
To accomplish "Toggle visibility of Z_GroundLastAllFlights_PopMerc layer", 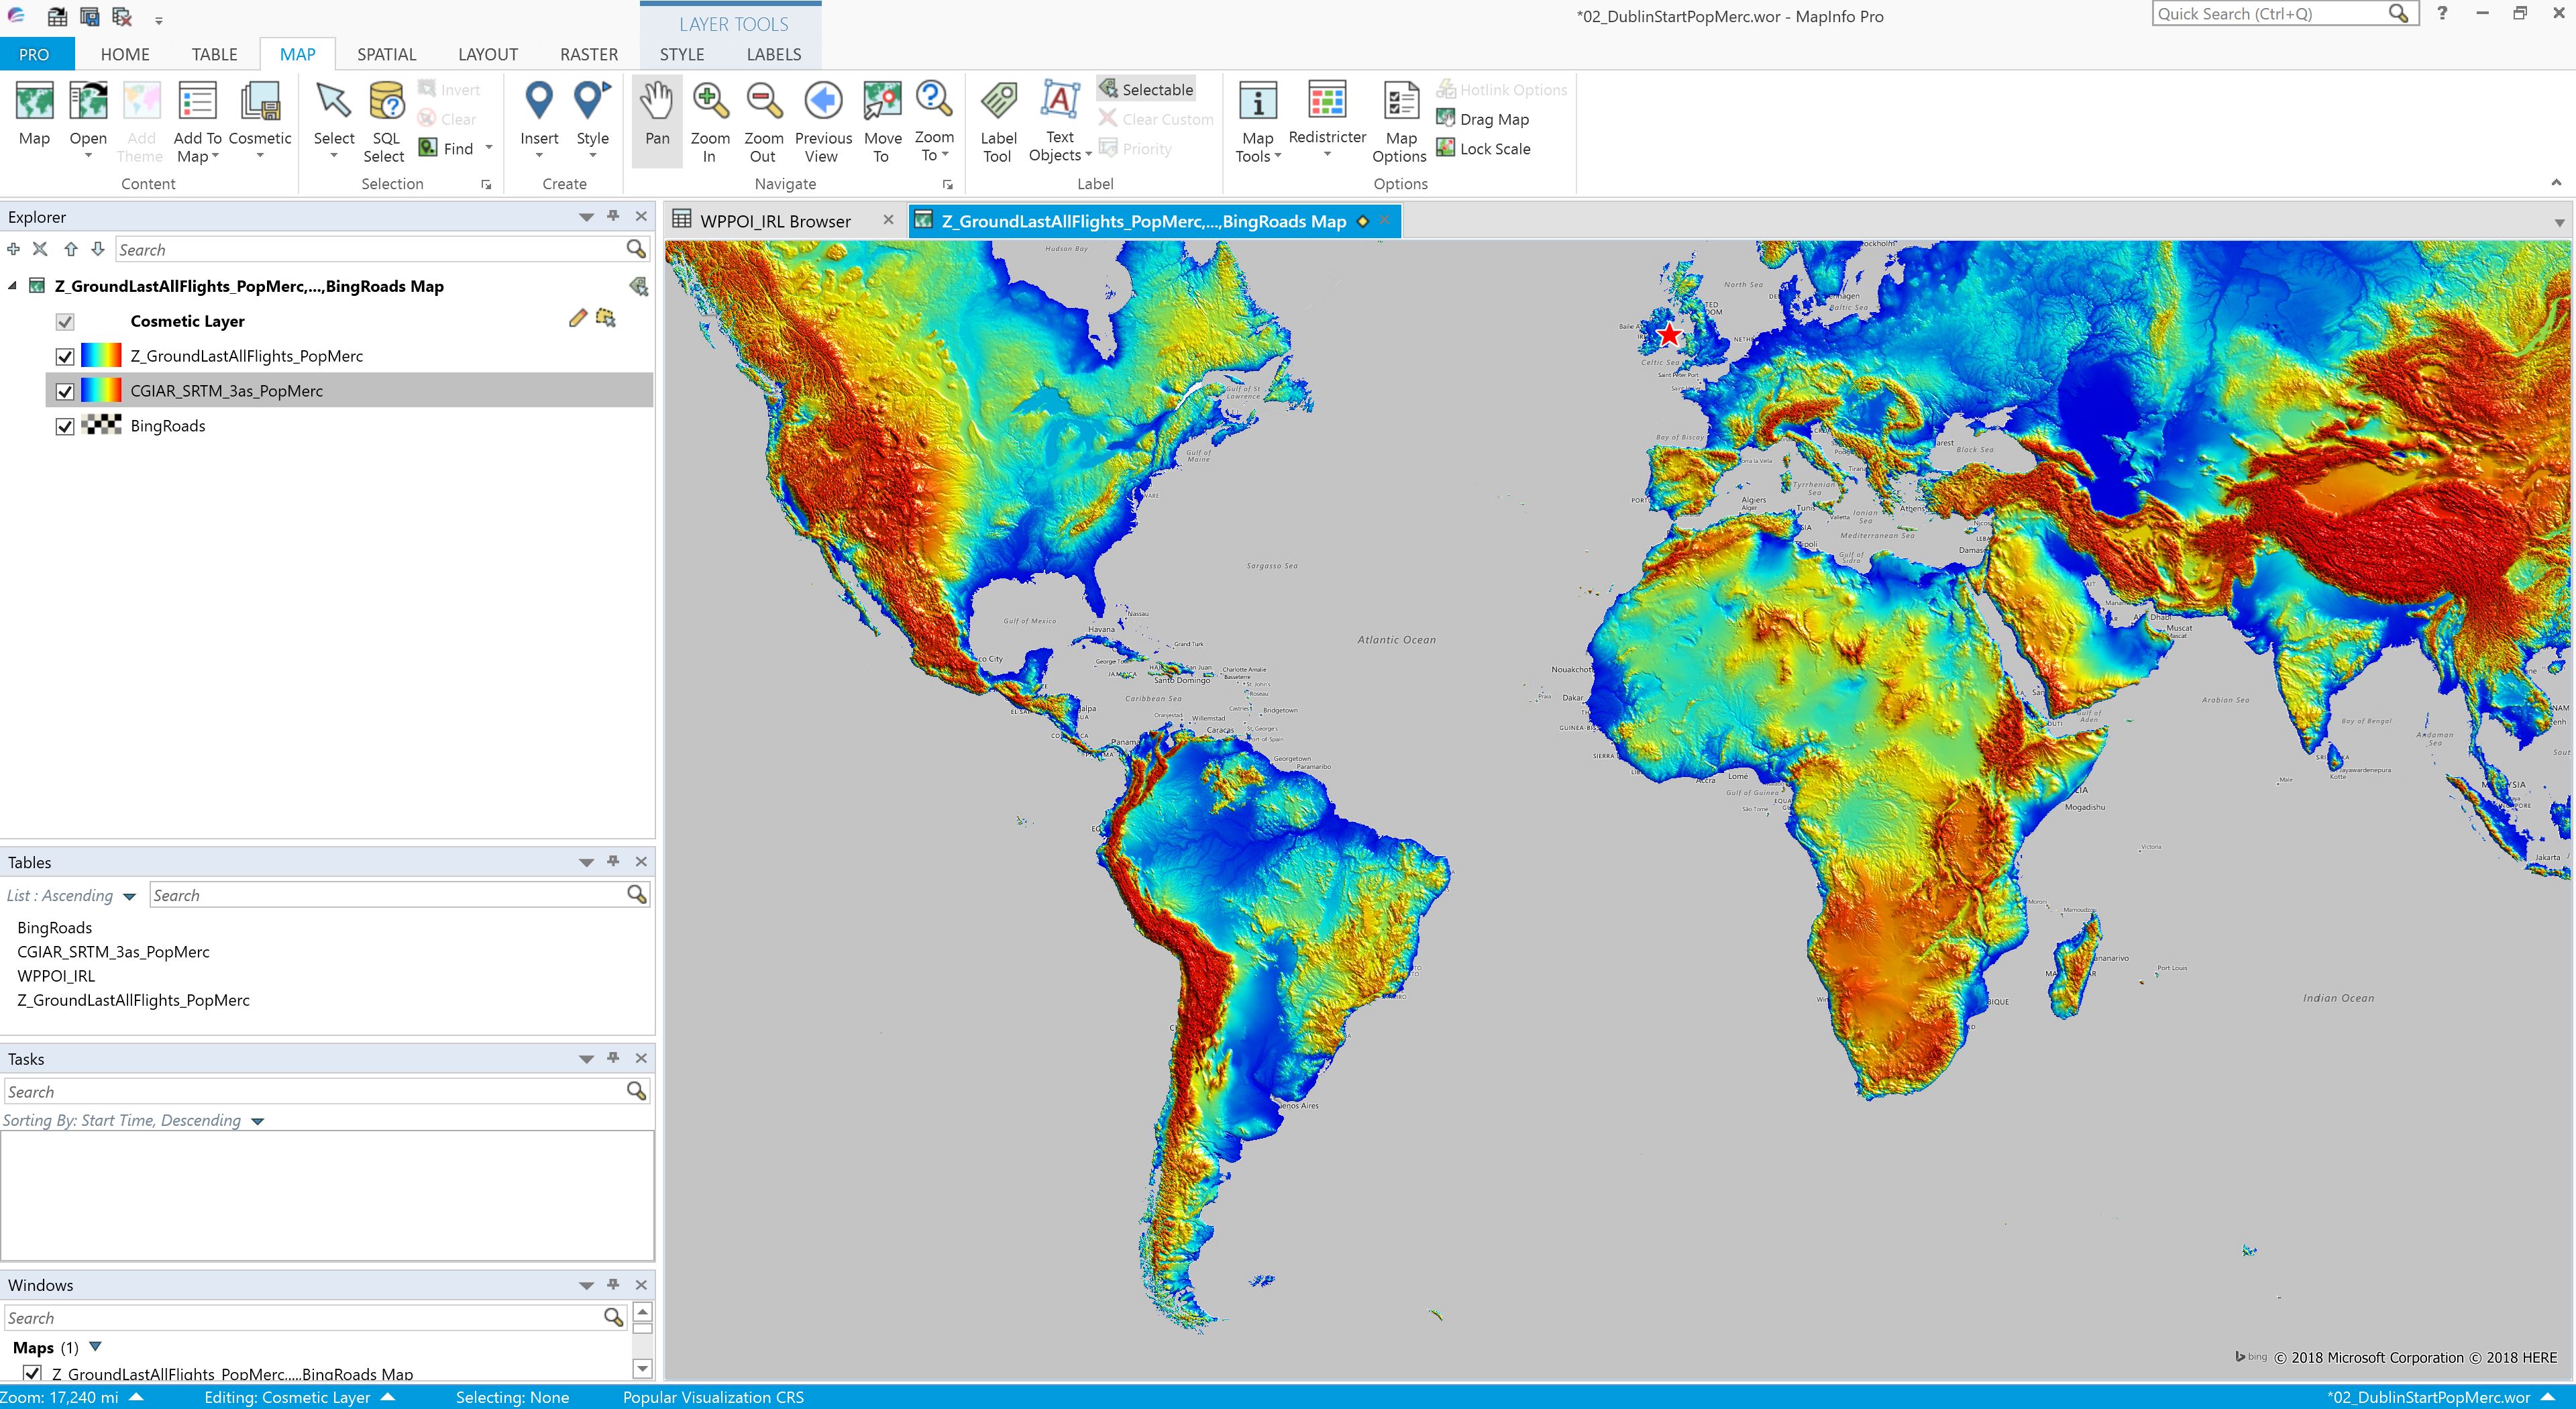I will (65, 356).
